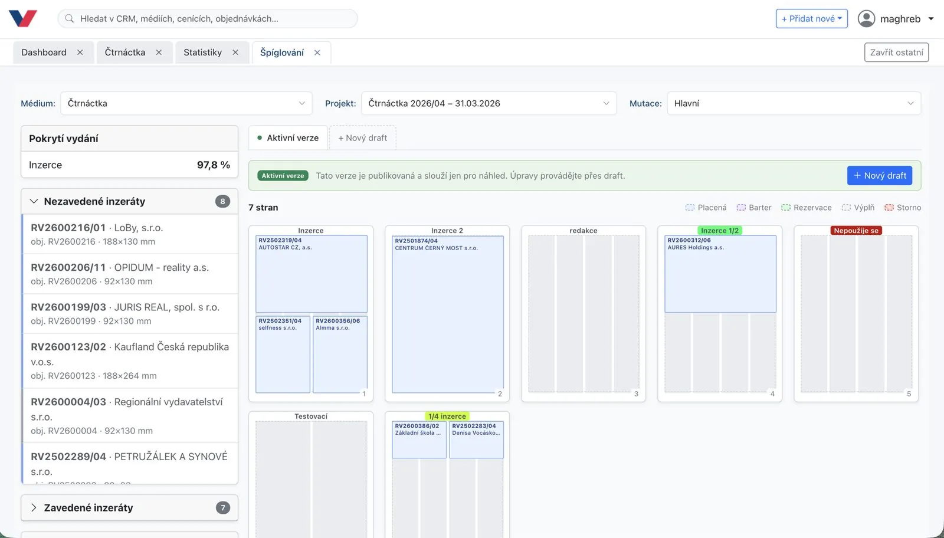Open the Projekt Čtrnáctka 2026/04 dropdown

pos(489,103)
